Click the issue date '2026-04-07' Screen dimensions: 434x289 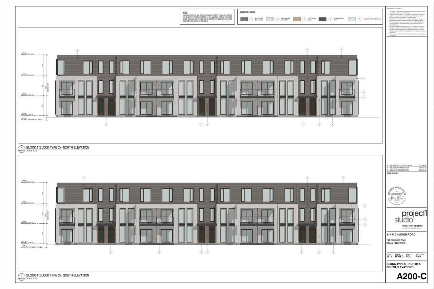click(422, 168)
